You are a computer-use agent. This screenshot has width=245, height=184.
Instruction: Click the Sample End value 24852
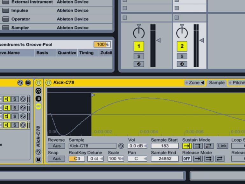pyautogui.click(x=165, y=159)
